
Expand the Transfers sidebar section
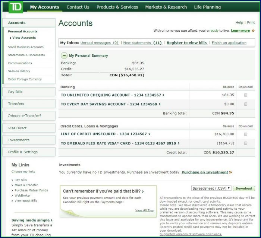[x=29, y=104]
